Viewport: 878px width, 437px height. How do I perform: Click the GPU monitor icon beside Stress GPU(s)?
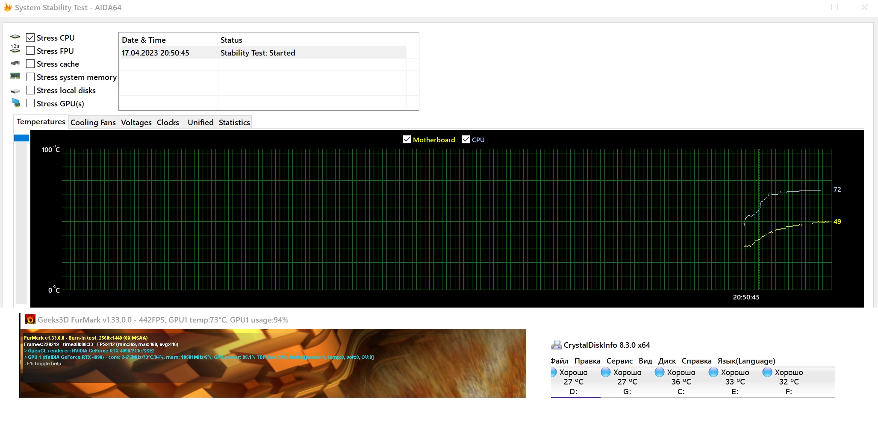16,103
